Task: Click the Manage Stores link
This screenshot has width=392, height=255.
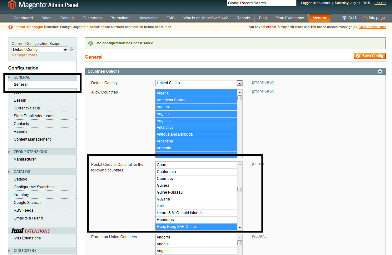Action: (x=24, y=55)
